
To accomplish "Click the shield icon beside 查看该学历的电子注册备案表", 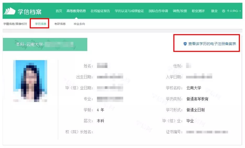I will point(185,44).
